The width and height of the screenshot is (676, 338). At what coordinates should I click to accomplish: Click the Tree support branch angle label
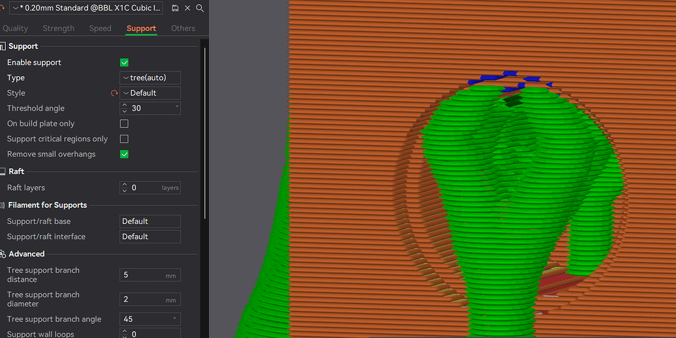(54, 319)
